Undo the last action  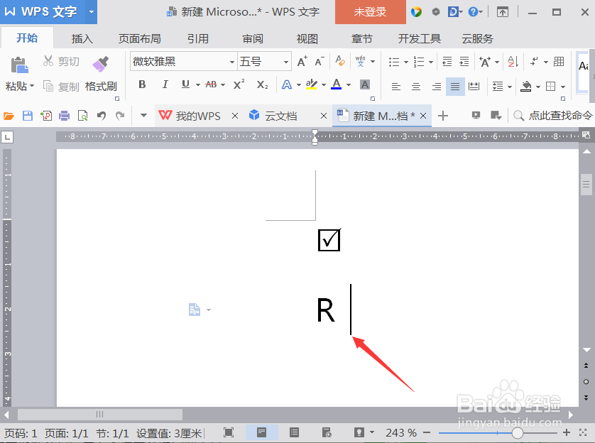[102, 115]
